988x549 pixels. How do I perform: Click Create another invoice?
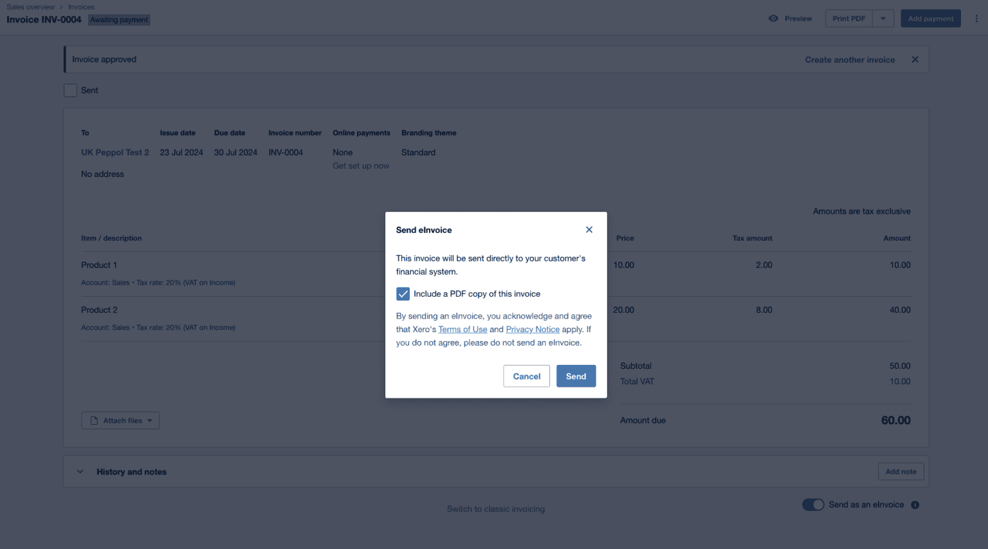click(x=850, y=59)
